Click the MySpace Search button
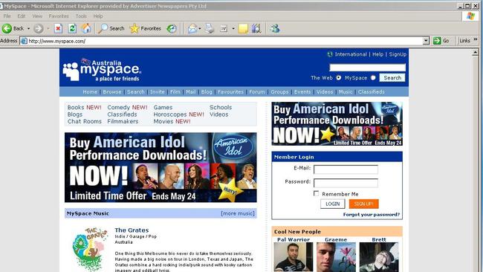 [392, 77]
